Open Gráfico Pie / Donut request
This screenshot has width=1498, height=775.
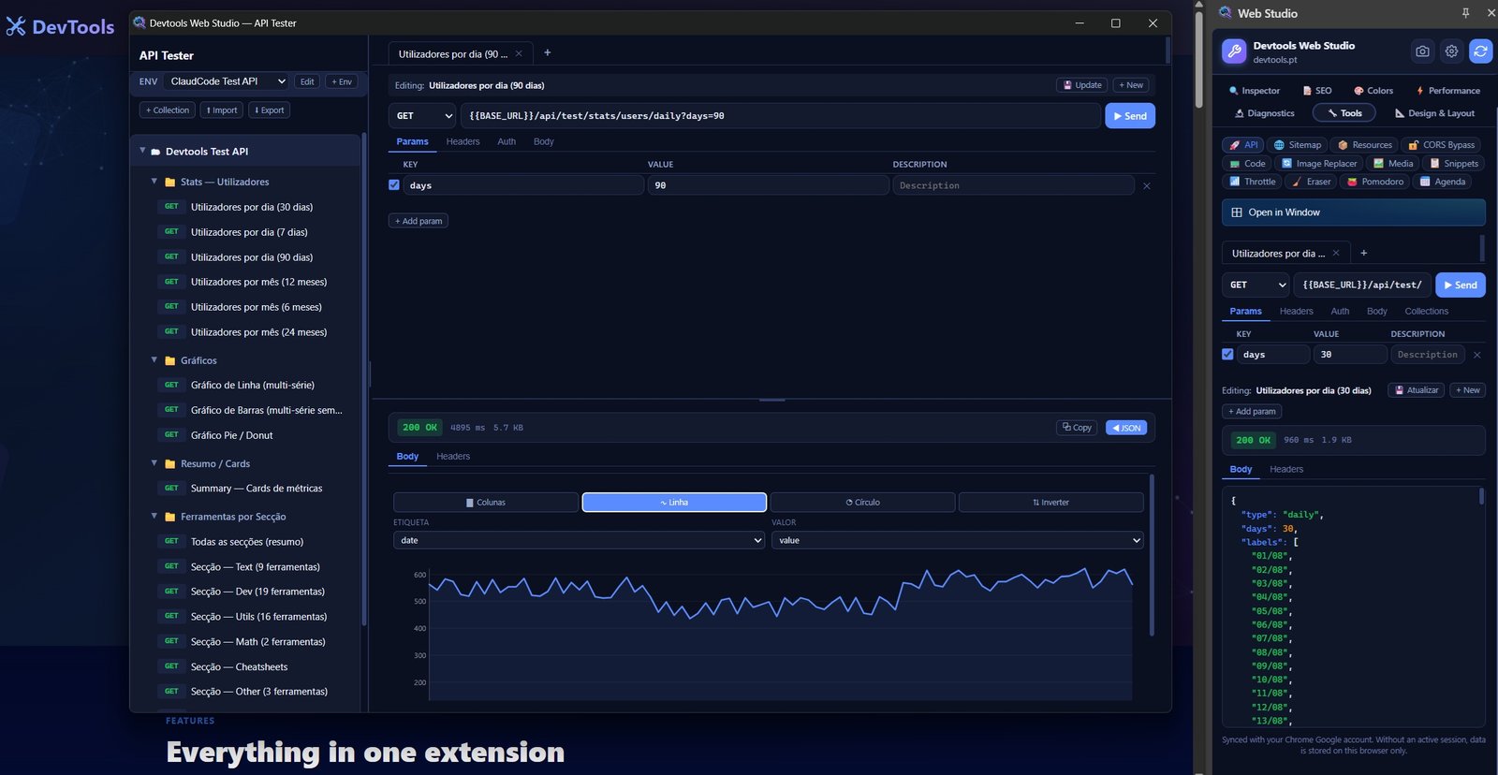coord(231,435)
